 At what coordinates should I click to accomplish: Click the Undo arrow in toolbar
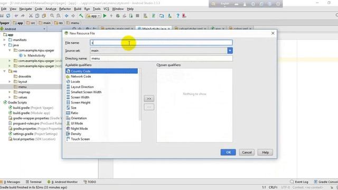[16, 16]
